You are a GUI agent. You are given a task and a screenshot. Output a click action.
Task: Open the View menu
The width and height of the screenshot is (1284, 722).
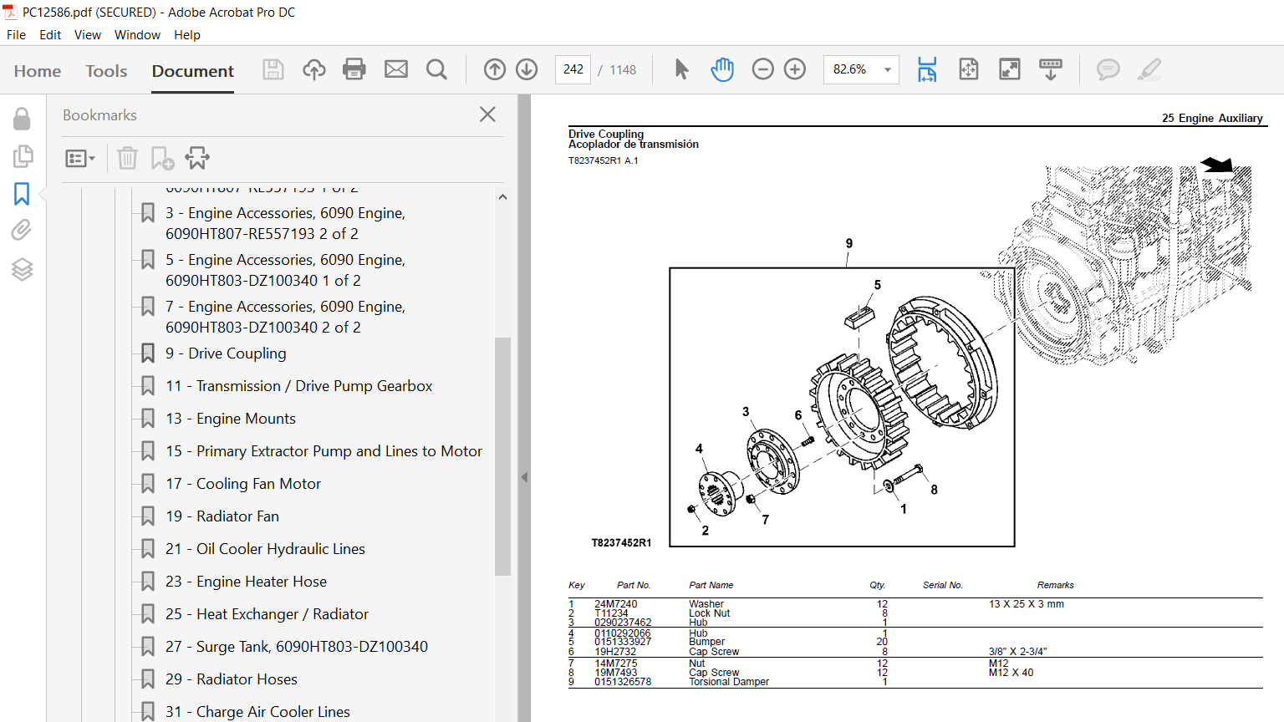tap(88, 35)
